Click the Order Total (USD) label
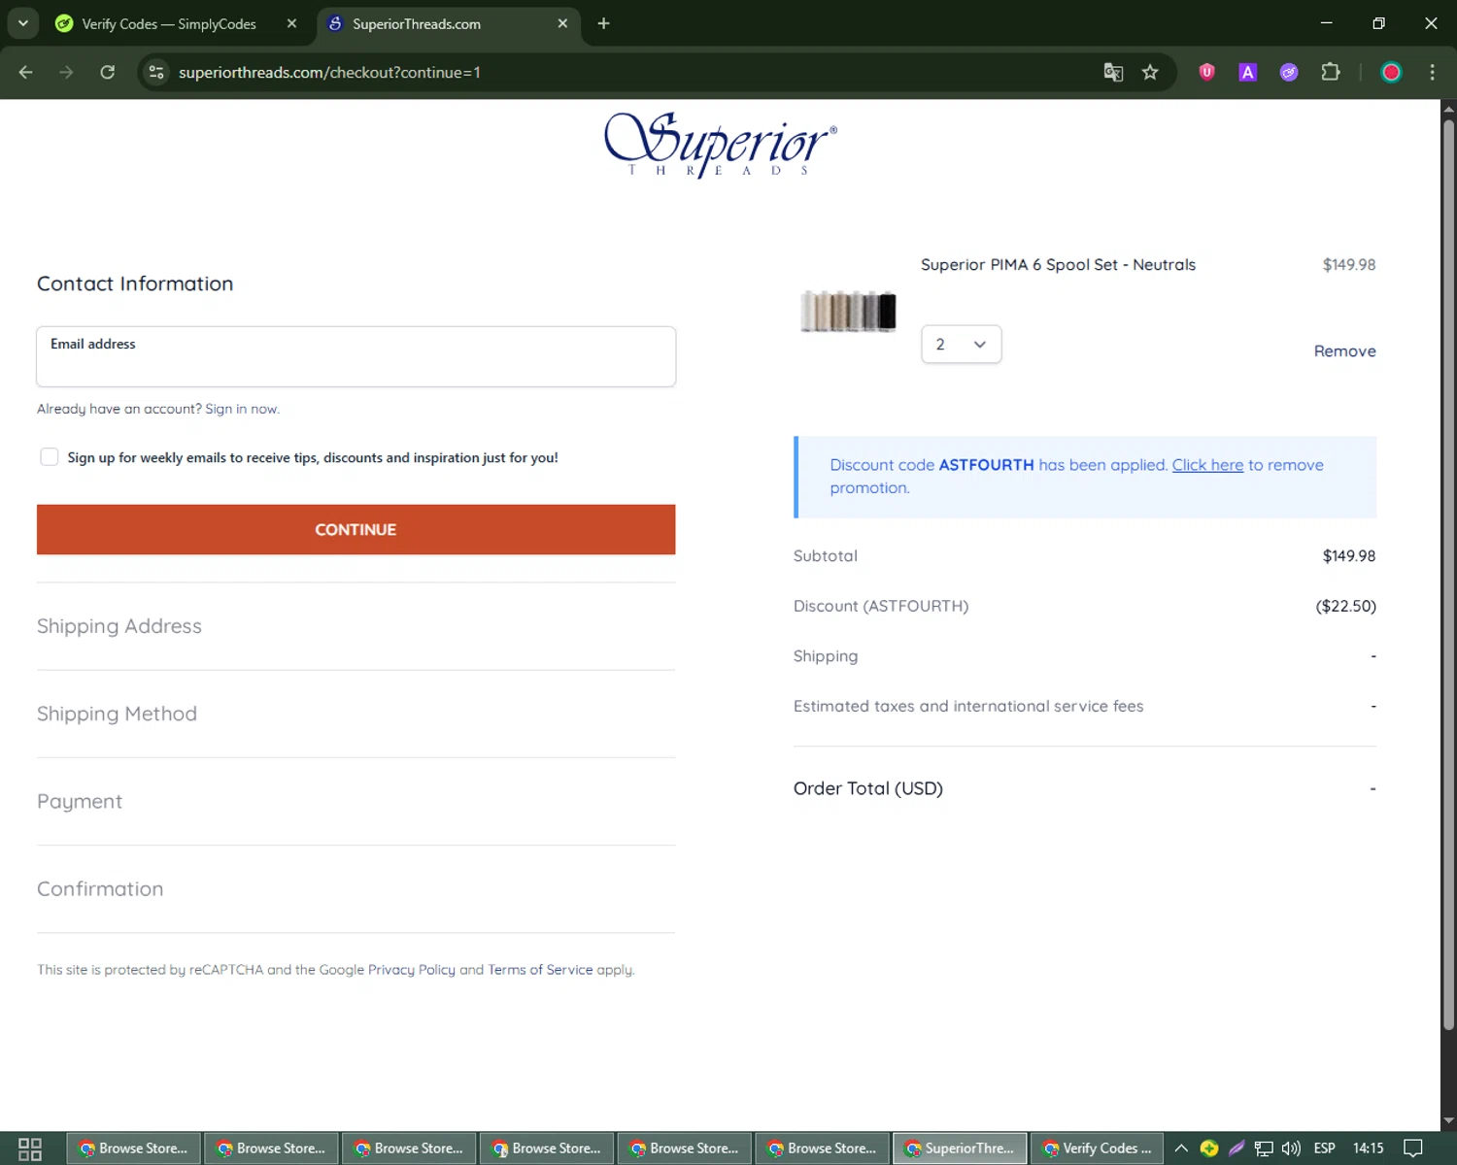 point(868,788)
